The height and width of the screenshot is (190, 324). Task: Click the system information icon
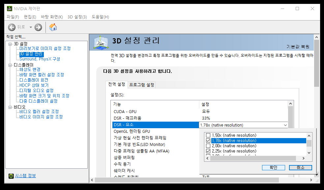point(11,176)
